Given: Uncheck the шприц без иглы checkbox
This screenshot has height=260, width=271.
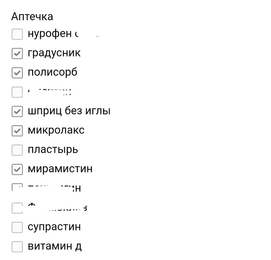Looking at the screenshot, I should [x=17, y=112].
